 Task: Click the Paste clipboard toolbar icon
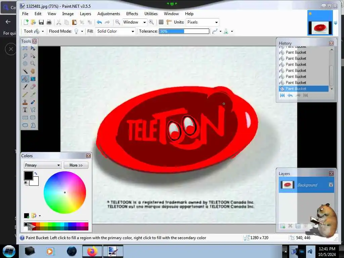74,22
